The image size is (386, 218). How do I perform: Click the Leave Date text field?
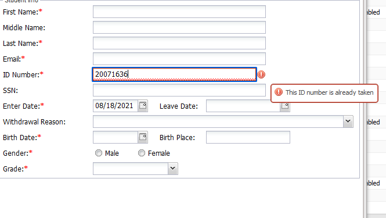[x=243, y=106]
